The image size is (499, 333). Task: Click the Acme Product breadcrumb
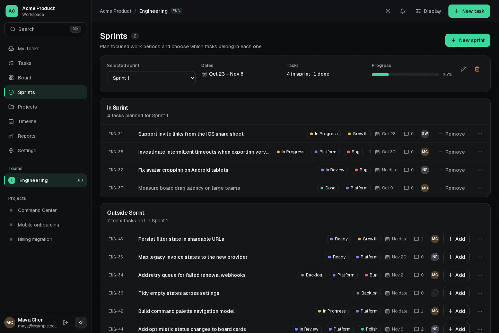(x=115, y=11)
